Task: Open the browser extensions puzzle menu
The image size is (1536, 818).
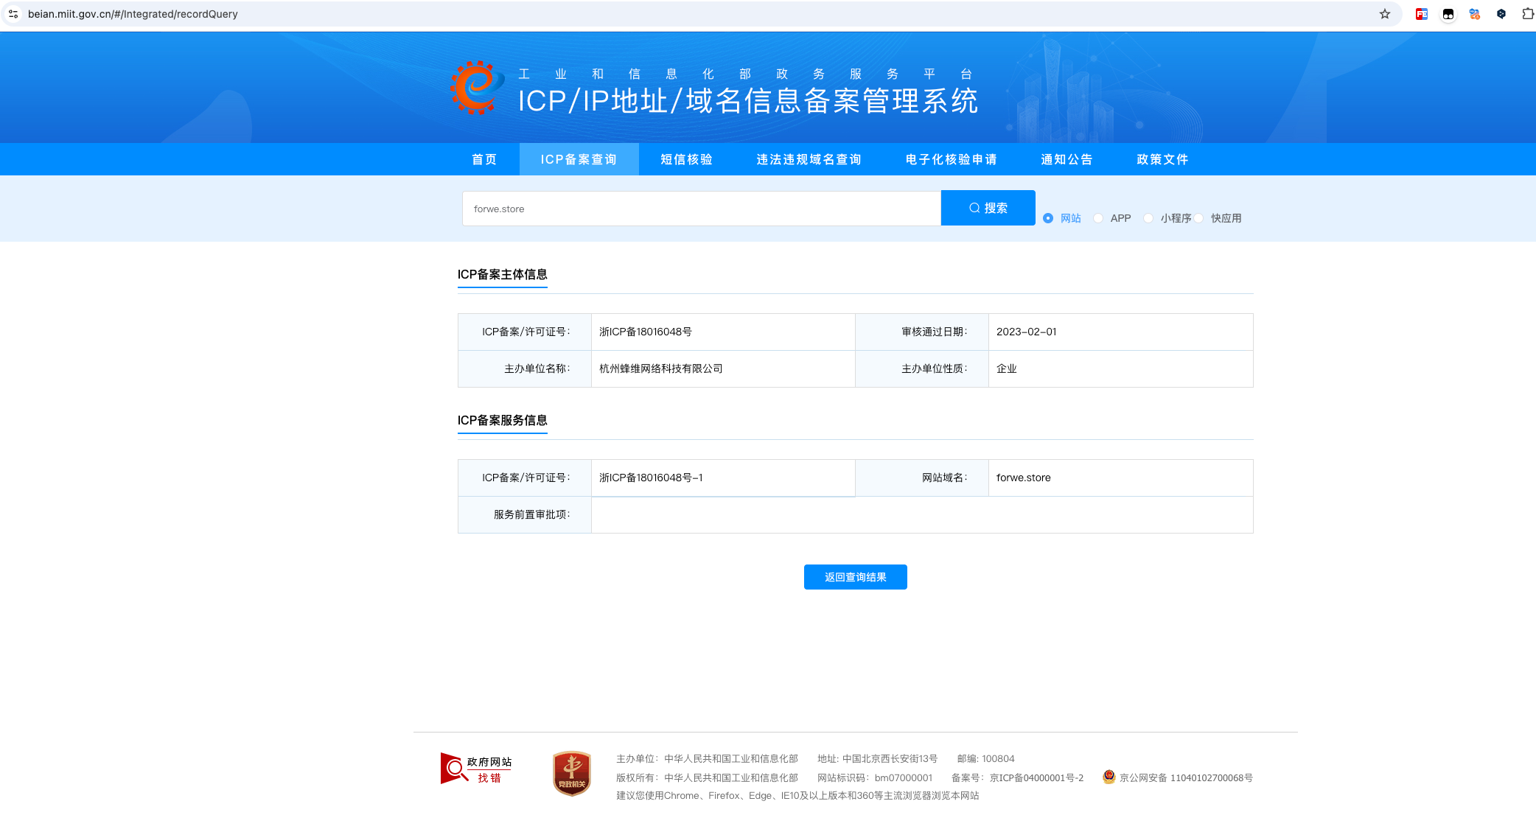Action: tap(1528, 14)
